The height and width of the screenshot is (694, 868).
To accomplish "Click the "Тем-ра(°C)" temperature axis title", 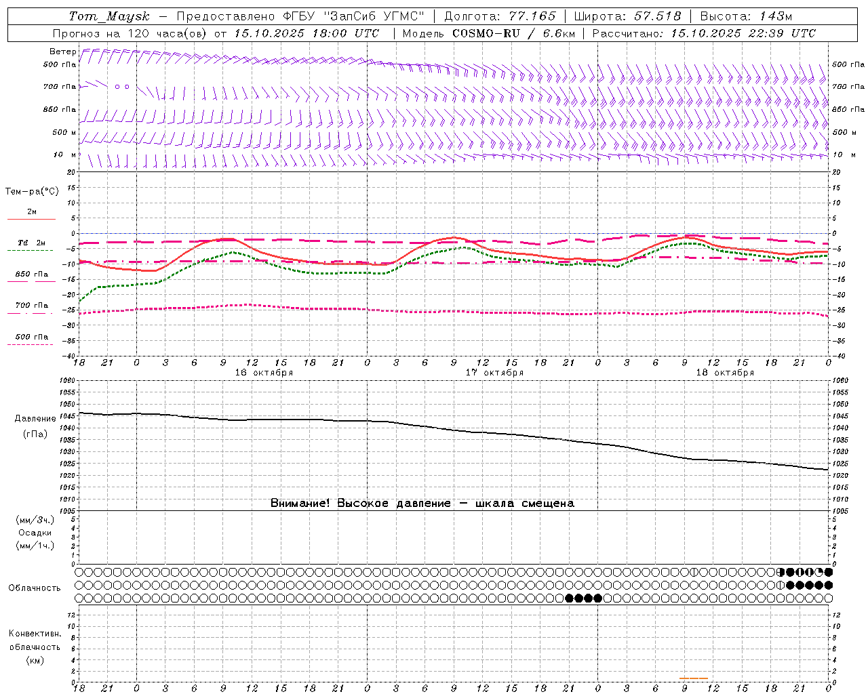I will [32, 192].
